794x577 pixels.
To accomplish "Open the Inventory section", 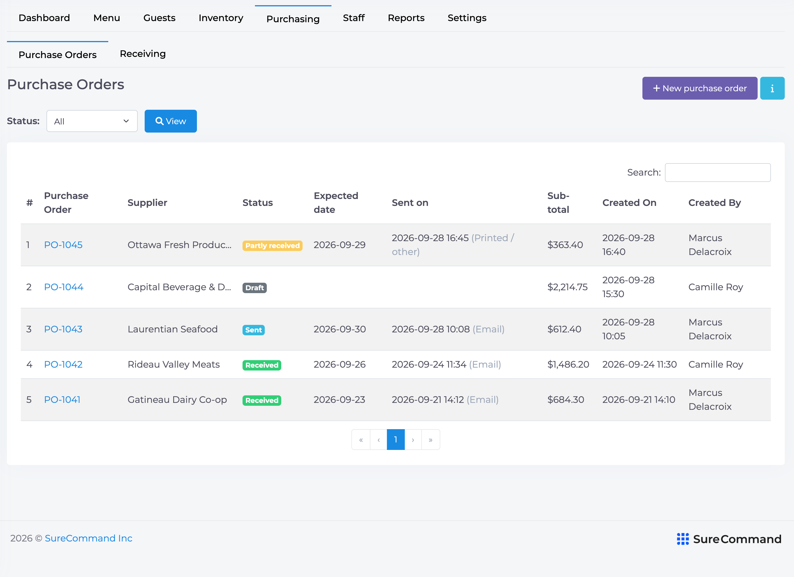I will click(221, 18).
